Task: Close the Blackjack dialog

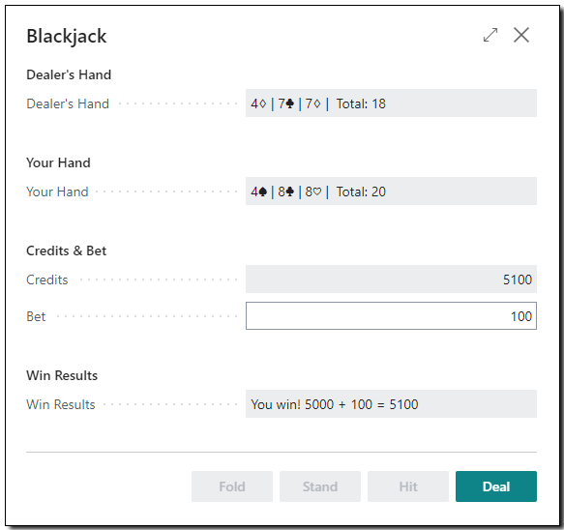Action: (521, 35)
